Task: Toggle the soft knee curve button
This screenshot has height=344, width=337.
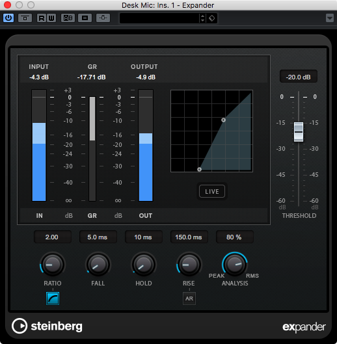Action: 53,298
